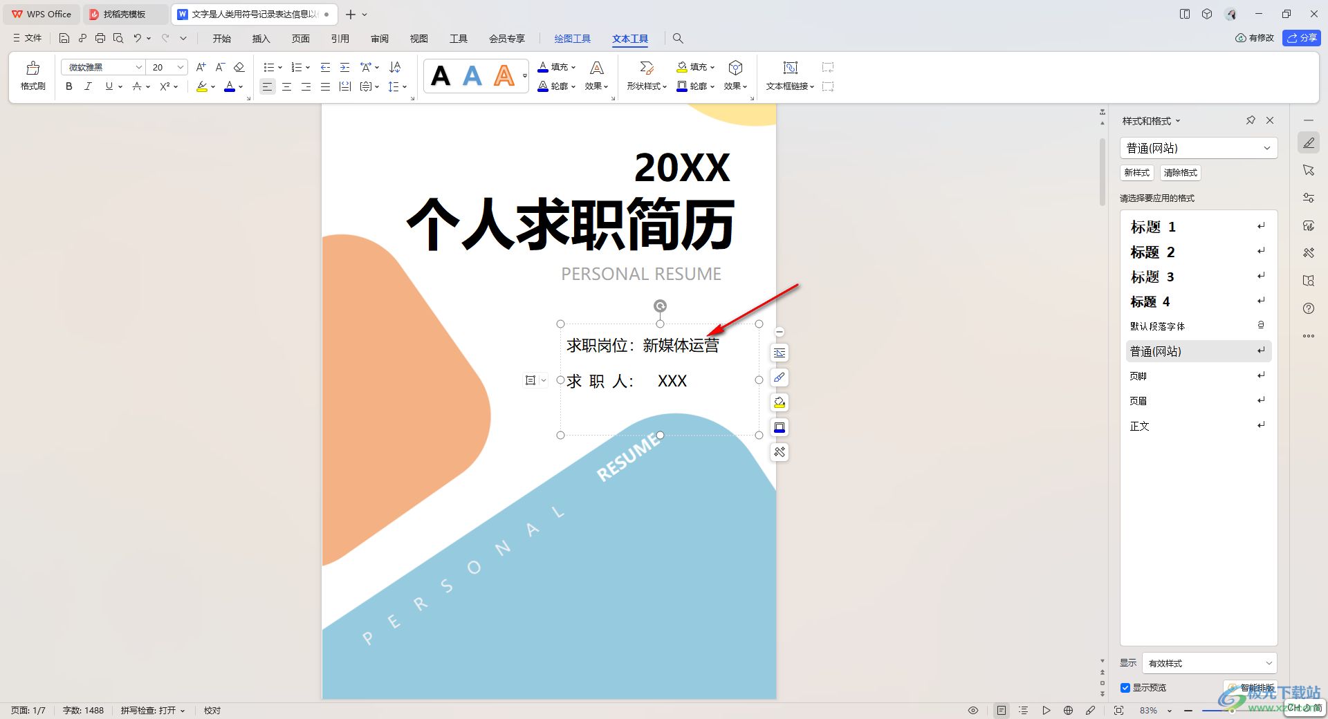The height and width of the screenshot is (719, 1328).
Task: Close the Styles and Formatting pane
Action: point(1270,120)
